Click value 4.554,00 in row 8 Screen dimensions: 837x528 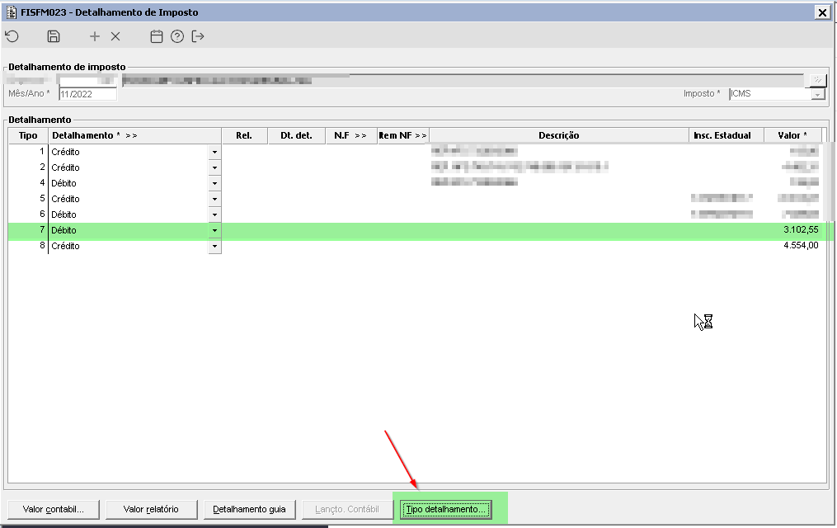tap(801, 246)
